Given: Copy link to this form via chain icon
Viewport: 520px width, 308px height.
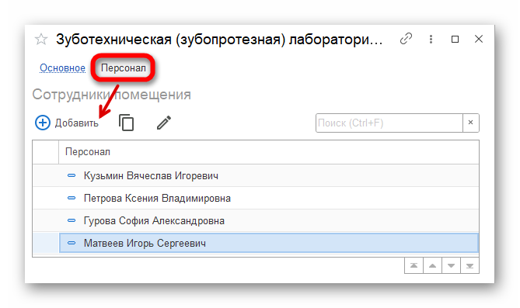Looking at the screenshot, I should click(x=406, y=39).
